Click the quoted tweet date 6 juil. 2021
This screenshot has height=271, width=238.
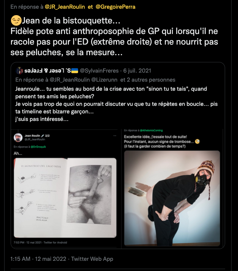pos(137,71)
